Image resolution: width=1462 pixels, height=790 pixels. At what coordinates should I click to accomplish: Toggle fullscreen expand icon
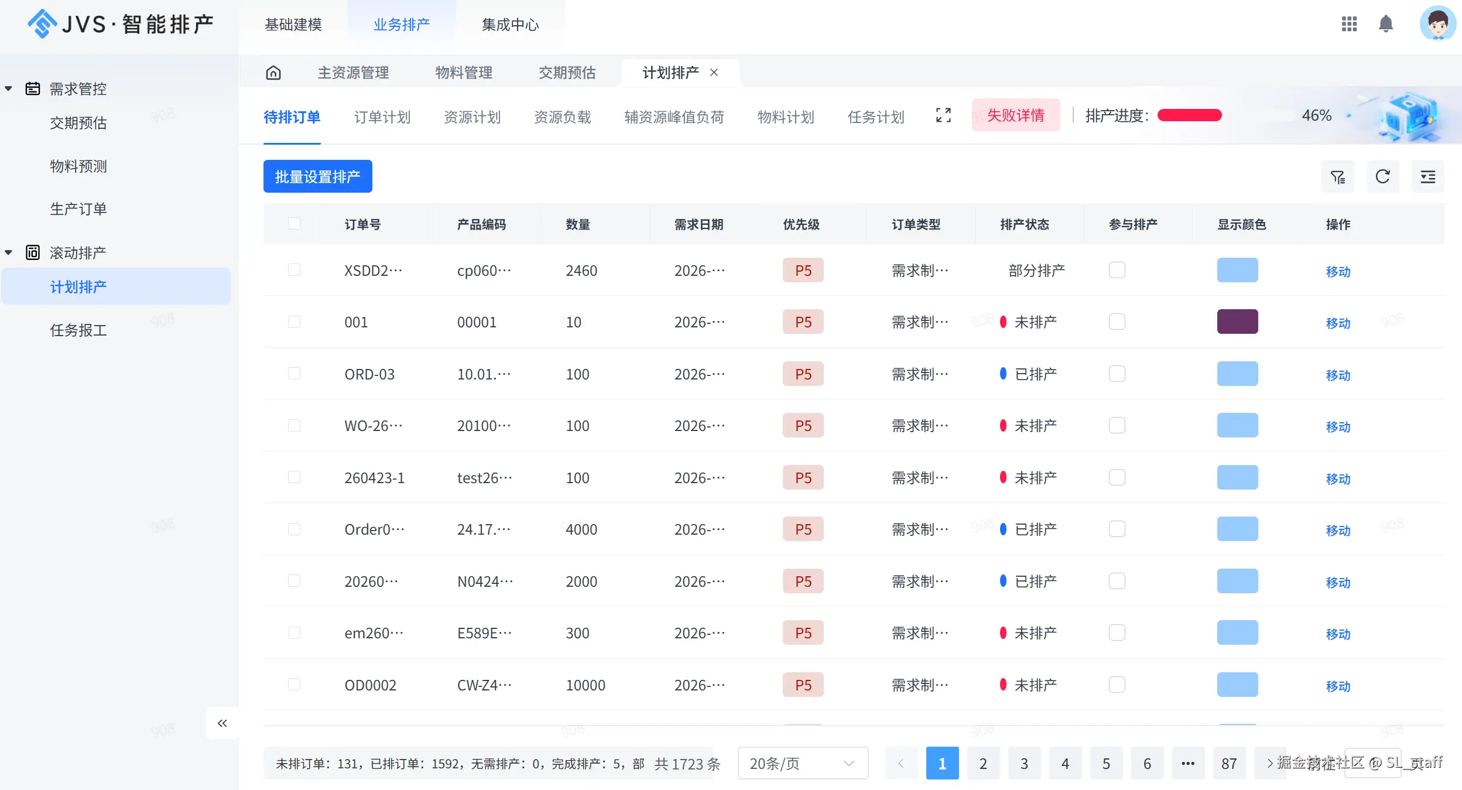tap(943, 115)
